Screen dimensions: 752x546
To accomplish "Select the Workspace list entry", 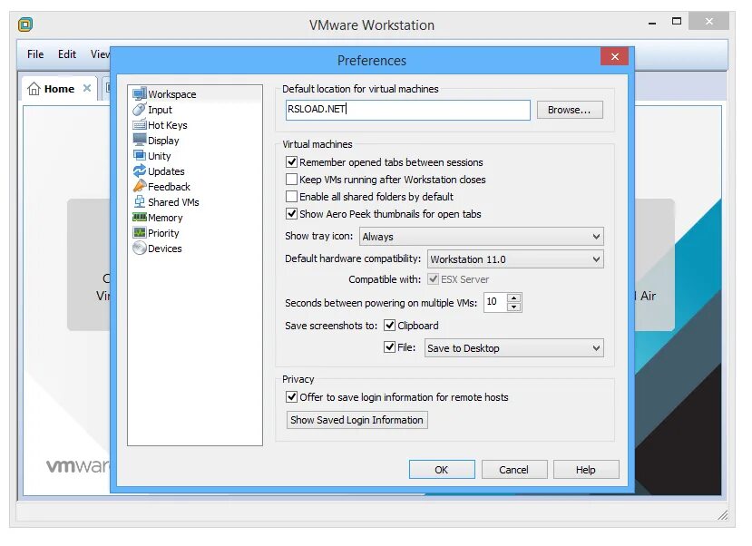I will point(195,94).
